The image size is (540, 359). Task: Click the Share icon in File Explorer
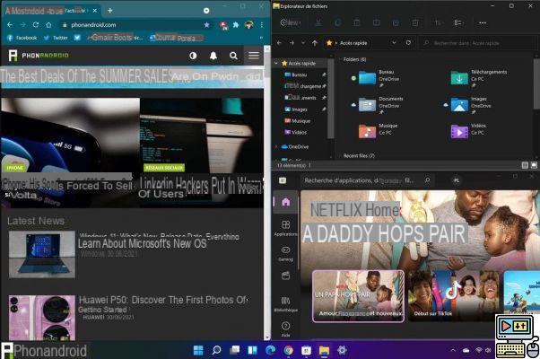396,22
